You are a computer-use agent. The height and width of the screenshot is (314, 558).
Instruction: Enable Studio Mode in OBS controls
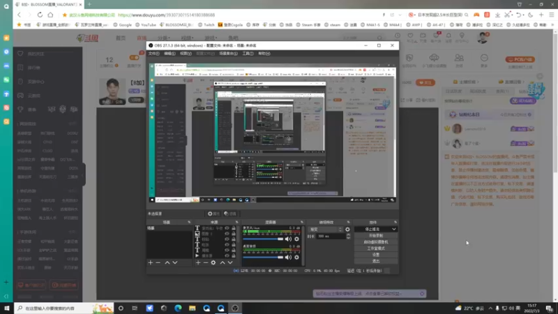[376, 248]
